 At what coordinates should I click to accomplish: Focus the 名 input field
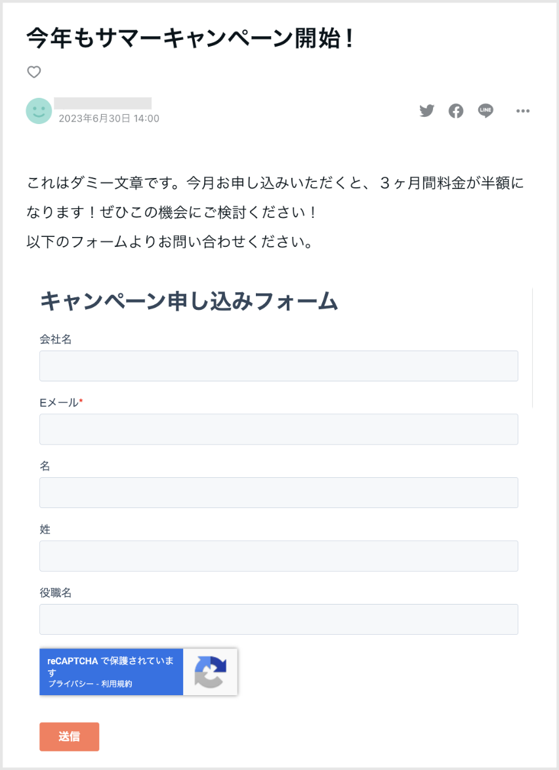coord(279,492)
